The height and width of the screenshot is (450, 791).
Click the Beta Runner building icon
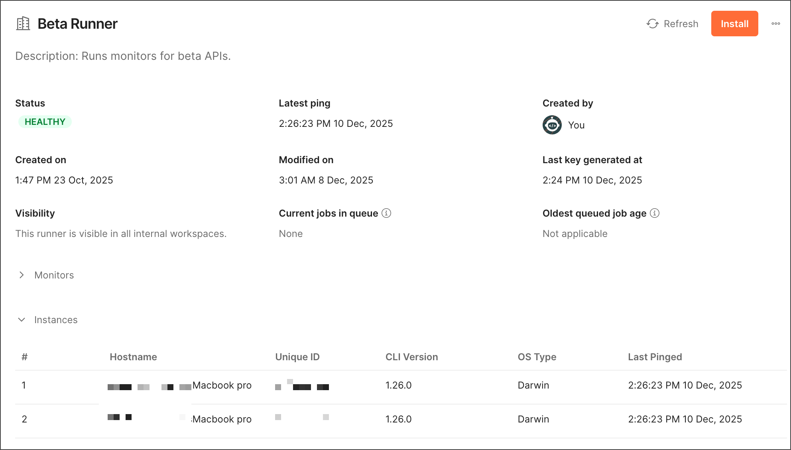click(x=23, y=24)
